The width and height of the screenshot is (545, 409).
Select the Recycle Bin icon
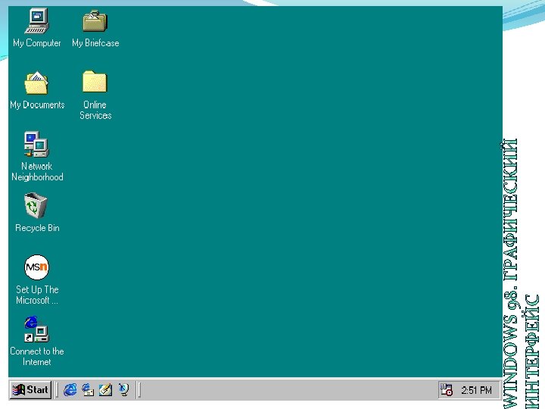click(36, 205)
